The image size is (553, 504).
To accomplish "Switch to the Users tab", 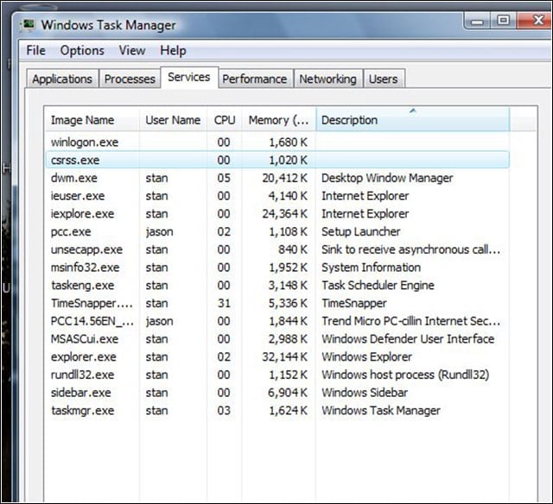I will tap(384, 79).
